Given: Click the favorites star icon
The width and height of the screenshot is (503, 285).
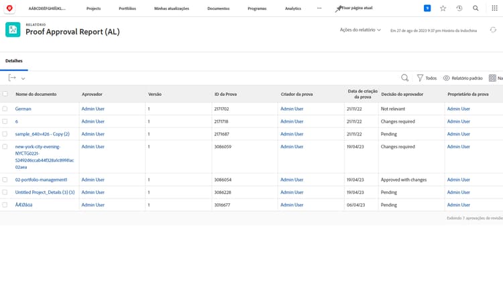Looking at the screenshot, I should (x=443, y=8).
